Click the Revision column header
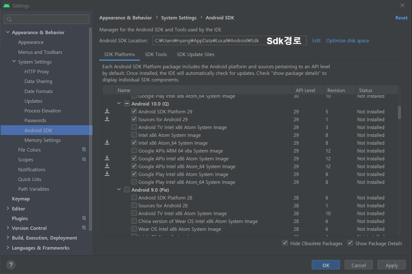The height and width of the screenshot is (274, 412). coord(340,90)
